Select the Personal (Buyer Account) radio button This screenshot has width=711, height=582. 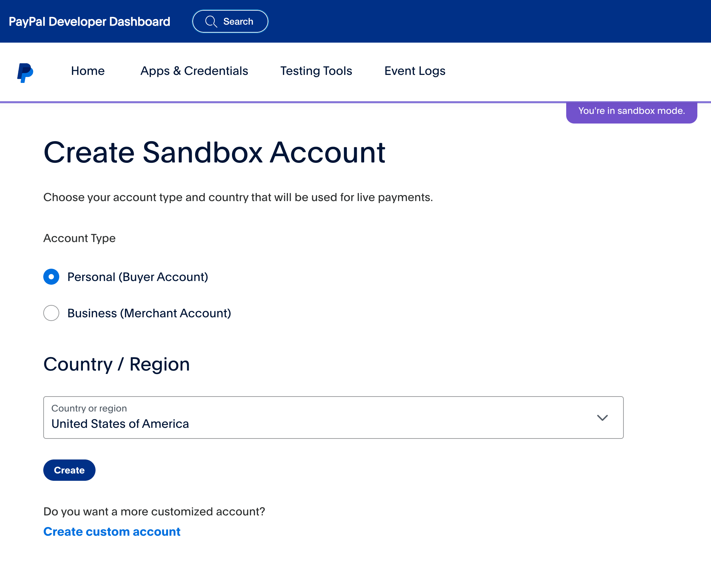point(51,277)
